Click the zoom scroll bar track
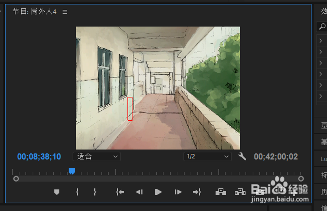Viewport: 327px width, 211px height. [159, 179]
